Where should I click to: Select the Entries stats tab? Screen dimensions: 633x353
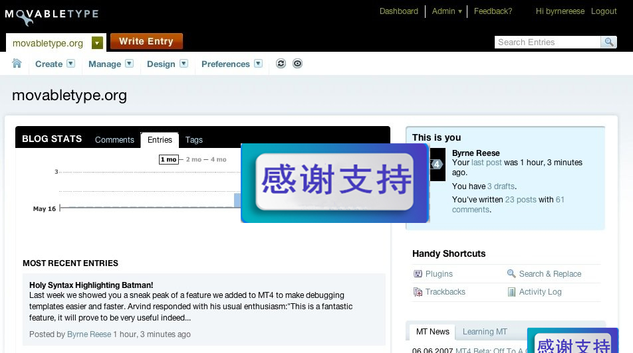point(160,140)
